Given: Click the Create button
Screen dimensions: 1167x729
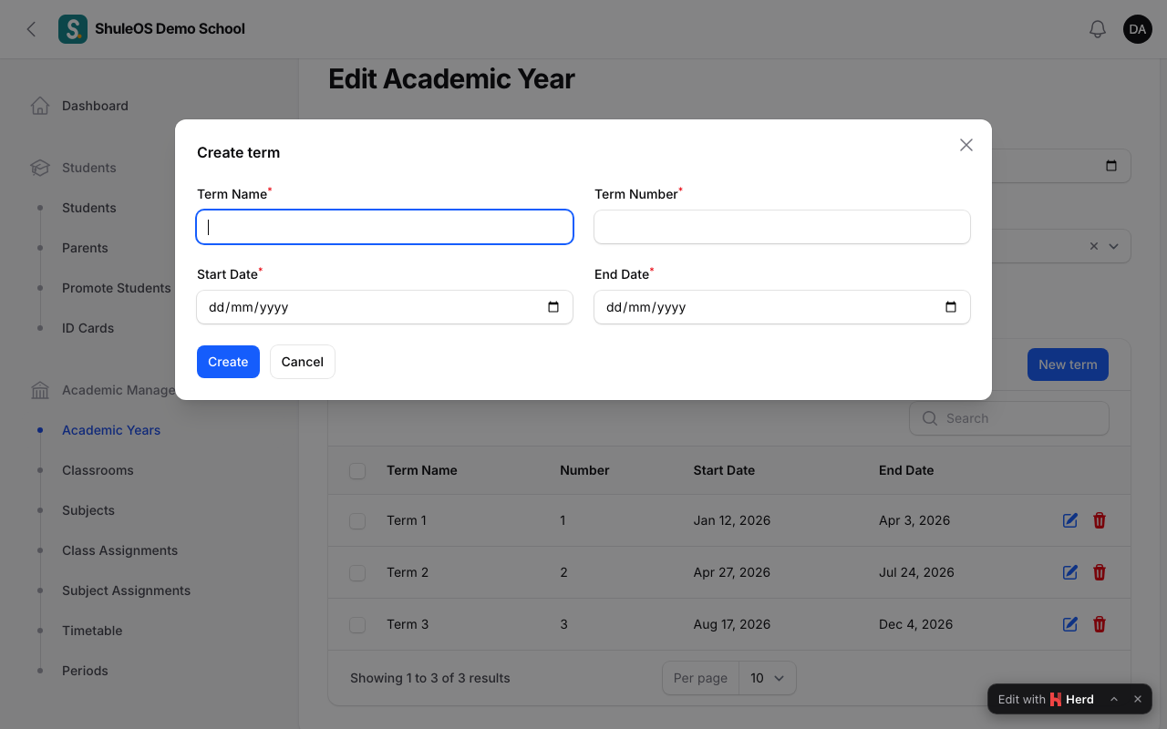Looking at the screenshot, I should (228, 362).
